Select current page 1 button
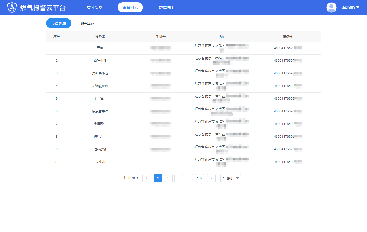 [x=158, y=178]
